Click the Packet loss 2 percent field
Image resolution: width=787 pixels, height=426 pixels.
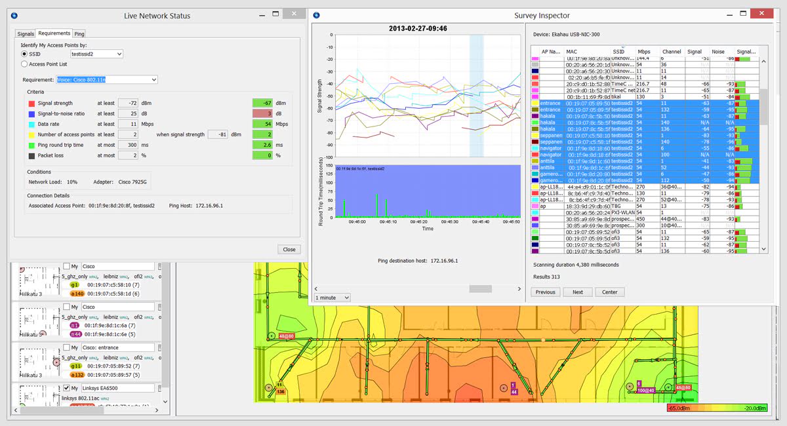[128, 155]
